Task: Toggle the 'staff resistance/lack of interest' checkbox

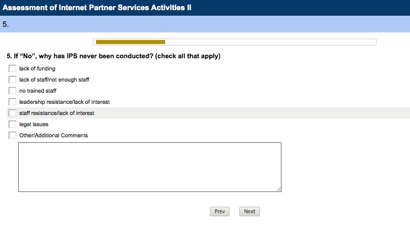Action: 13,113
